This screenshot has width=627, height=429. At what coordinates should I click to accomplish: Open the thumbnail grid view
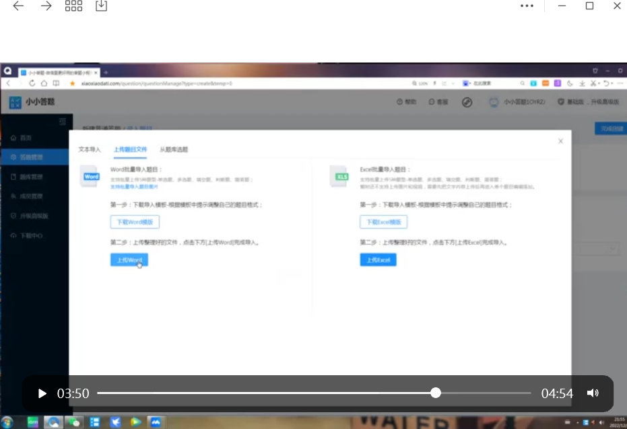click(x=73, y=6)
